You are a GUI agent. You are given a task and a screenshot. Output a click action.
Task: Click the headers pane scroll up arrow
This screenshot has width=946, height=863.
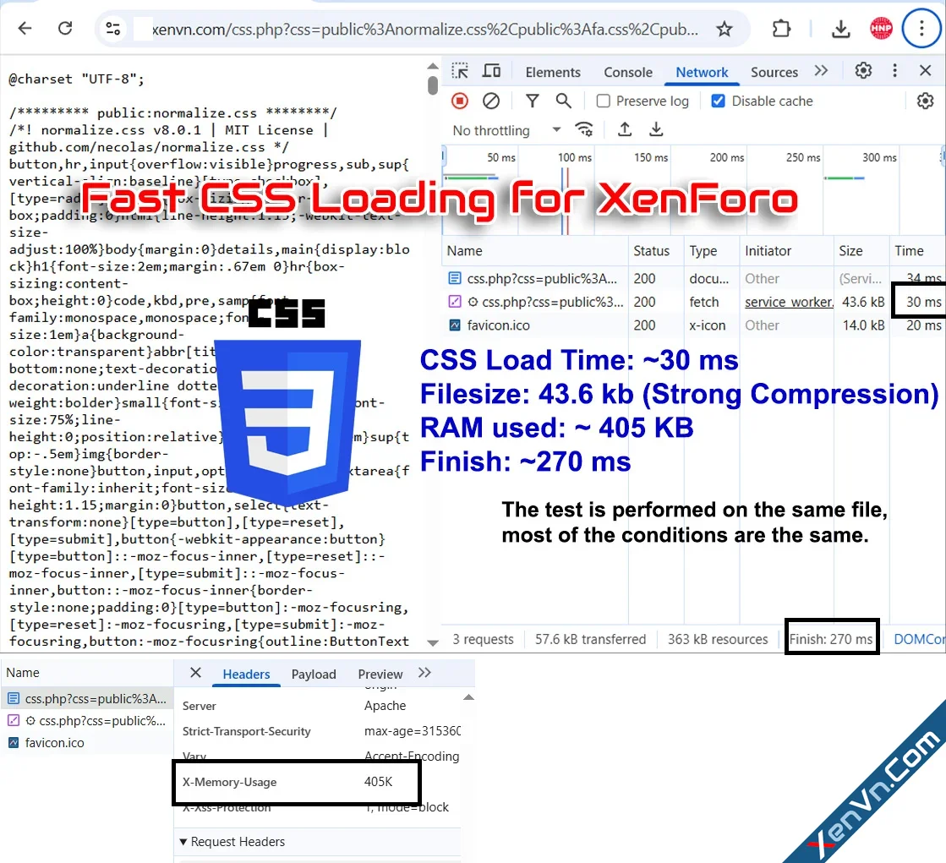point(468,697)
